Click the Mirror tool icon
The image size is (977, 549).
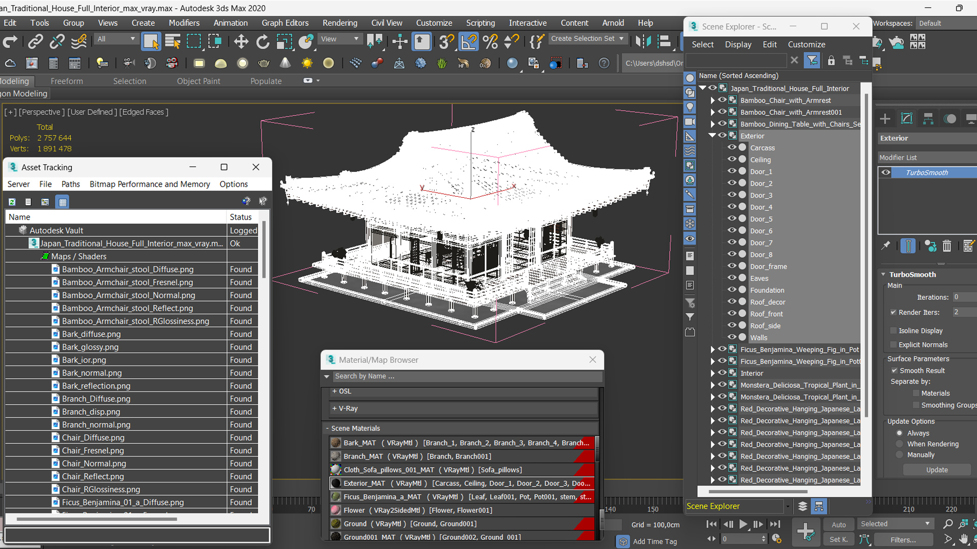[x=643, y=41]
